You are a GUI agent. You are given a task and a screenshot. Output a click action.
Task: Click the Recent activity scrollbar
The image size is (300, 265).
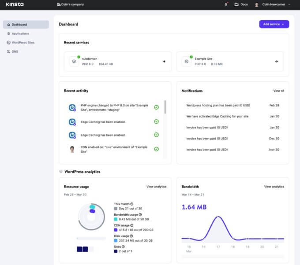[x=165, y=107]
